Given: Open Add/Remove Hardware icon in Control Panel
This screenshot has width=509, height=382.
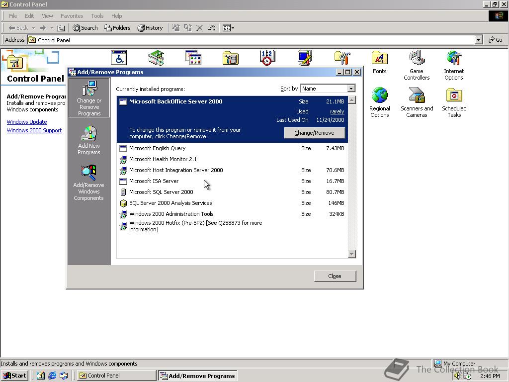Looking at the screenshot, I should (156, 58).
